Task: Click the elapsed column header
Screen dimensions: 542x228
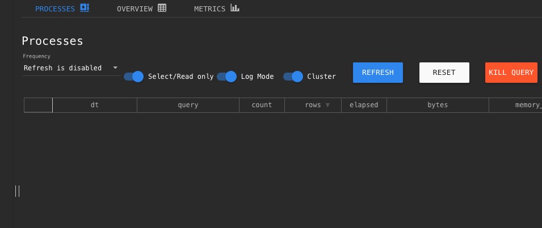Action: (364, 105)
